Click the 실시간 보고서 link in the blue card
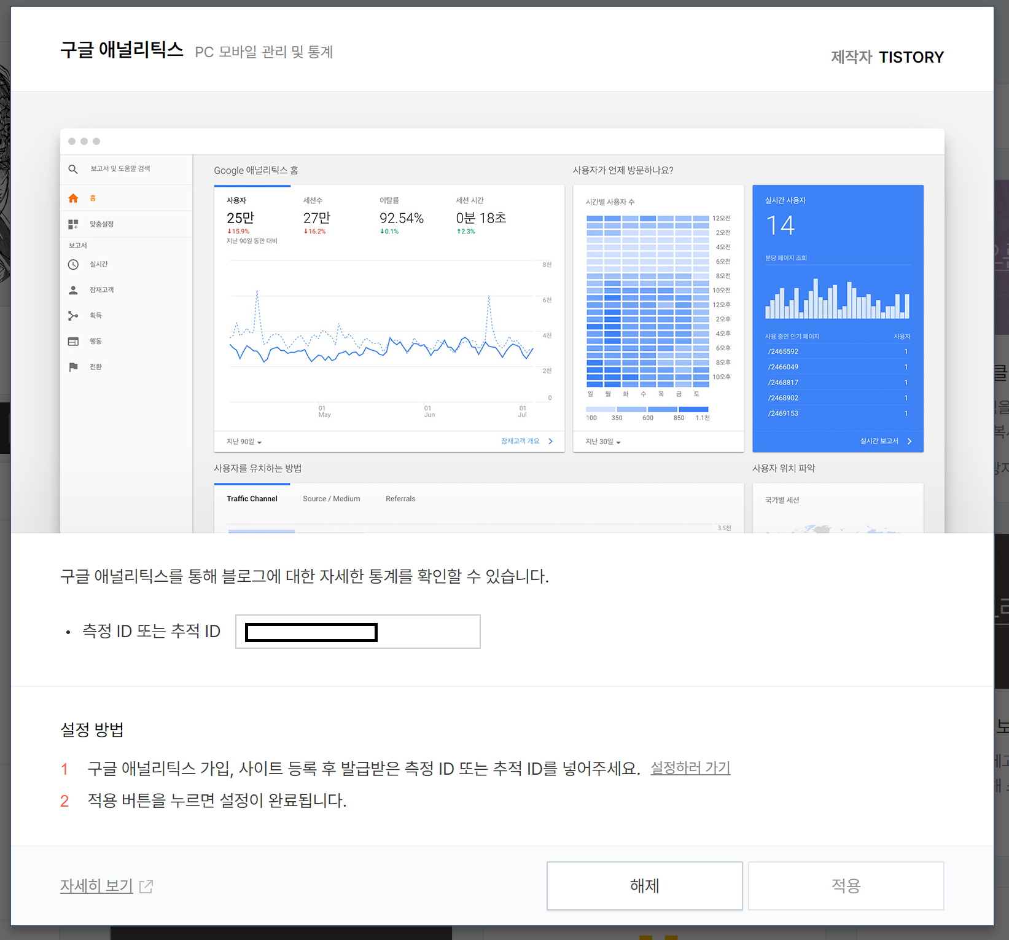This screenshot has height=940, width=1009. point(886,441)
